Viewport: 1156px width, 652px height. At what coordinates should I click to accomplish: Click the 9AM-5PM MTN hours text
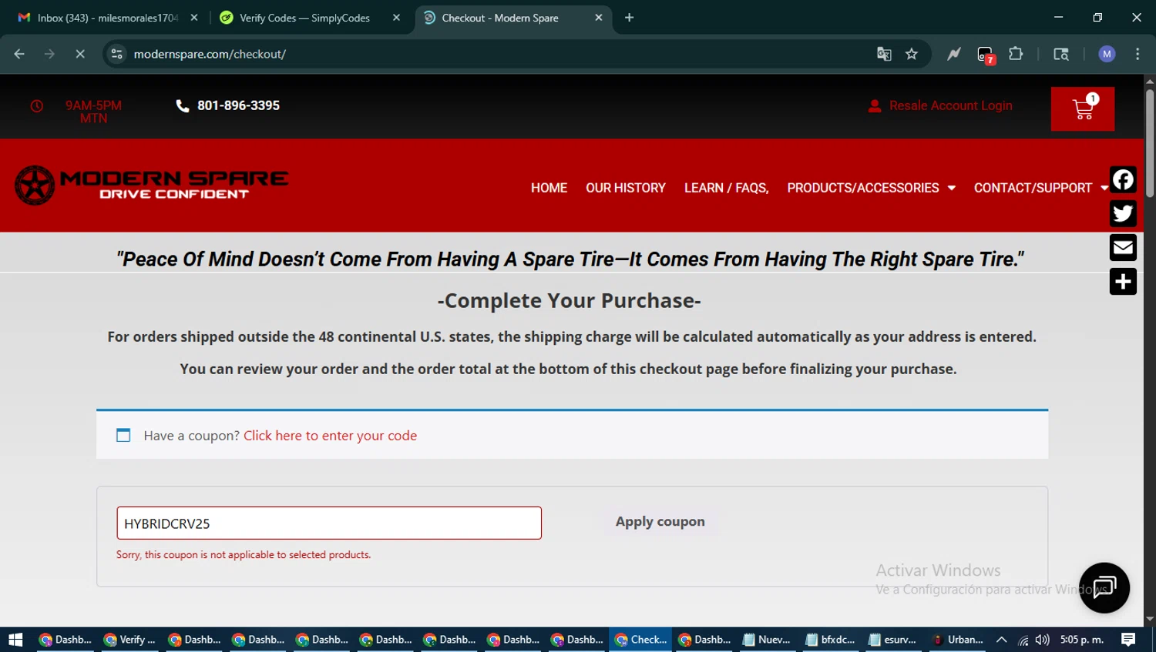93,112
